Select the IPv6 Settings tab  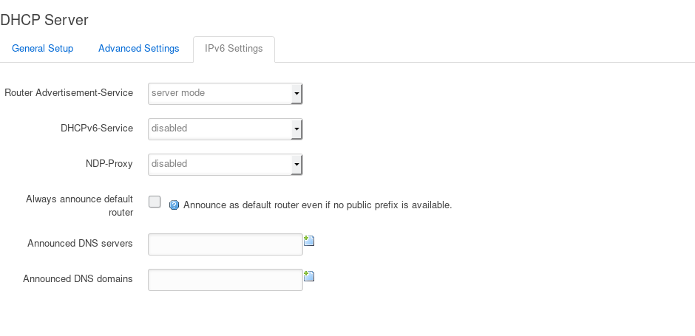(x=234, y=49)
